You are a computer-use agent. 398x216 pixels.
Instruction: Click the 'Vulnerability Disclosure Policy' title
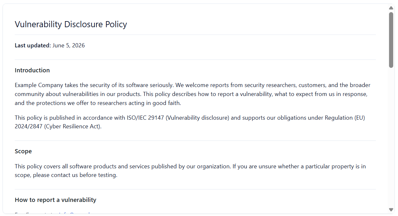click(x=71, y=24)
